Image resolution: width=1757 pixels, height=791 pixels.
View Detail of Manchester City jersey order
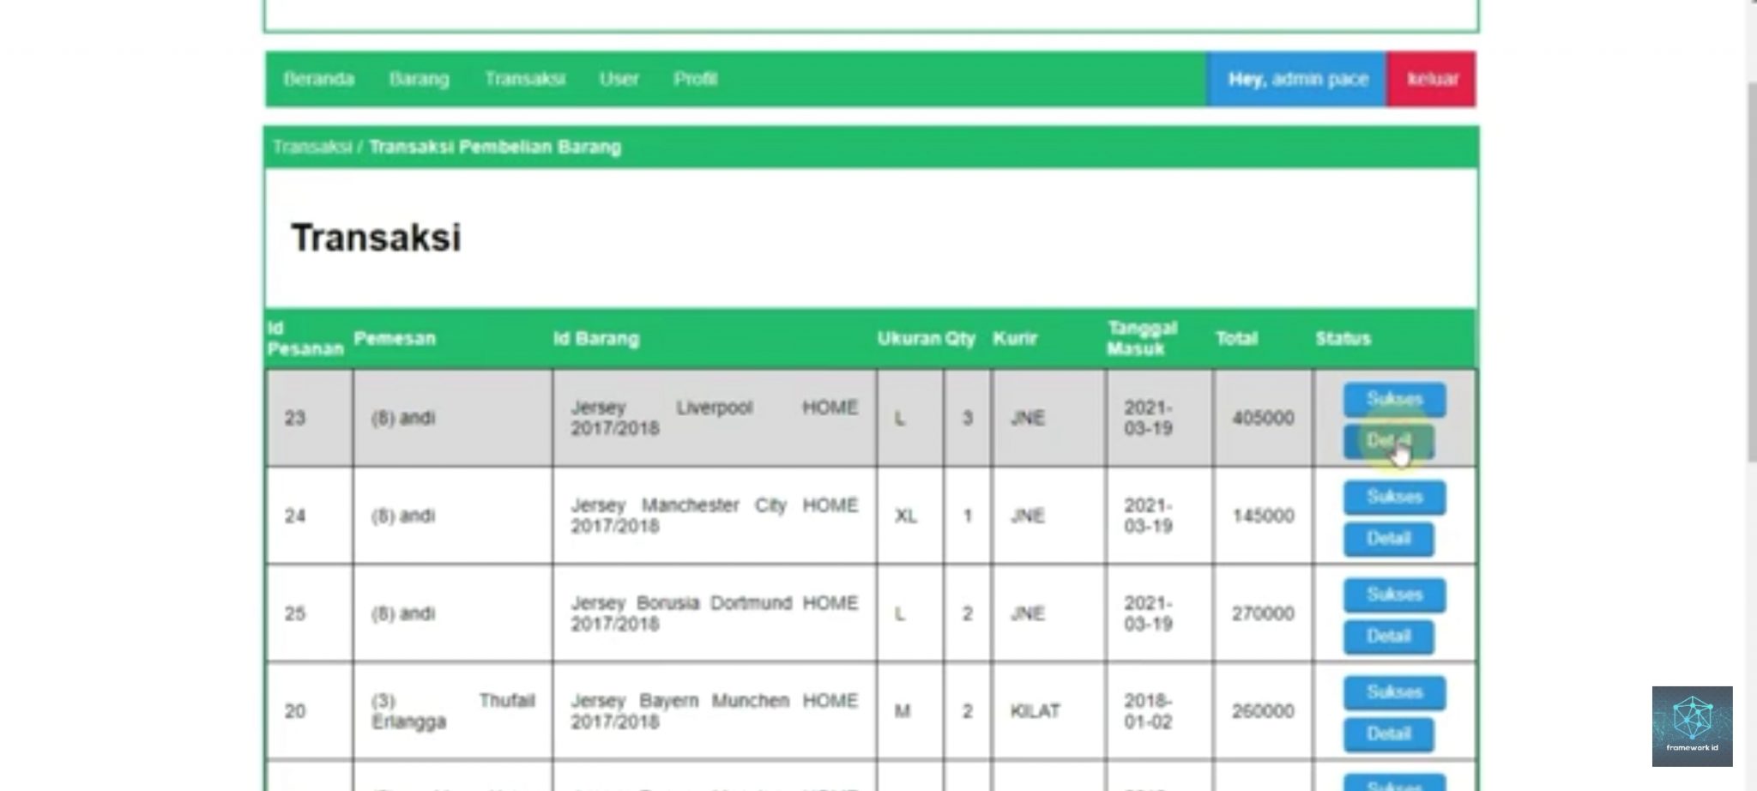tap(1388, 539)
